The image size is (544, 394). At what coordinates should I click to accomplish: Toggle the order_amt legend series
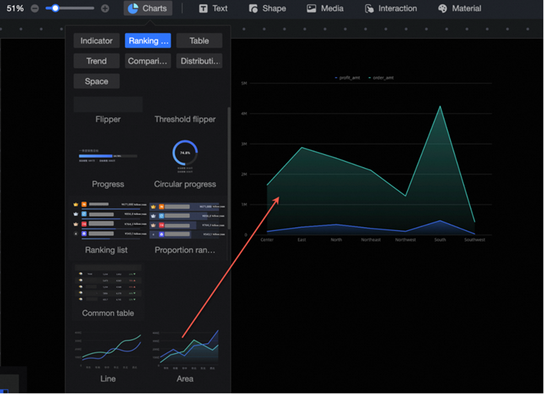pos(381,78)
